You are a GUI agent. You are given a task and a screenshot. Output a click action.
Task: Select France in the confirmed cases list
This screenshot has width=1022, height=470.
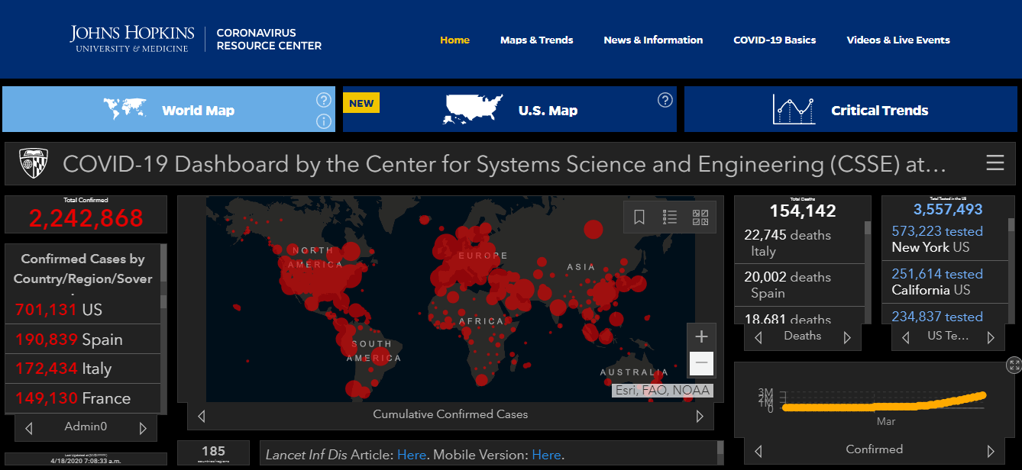tap(82, 398)
